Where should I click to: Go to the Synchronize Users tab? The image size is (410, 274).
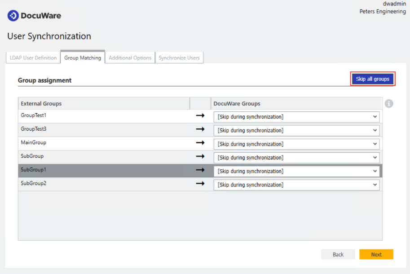tap(179, 58)
